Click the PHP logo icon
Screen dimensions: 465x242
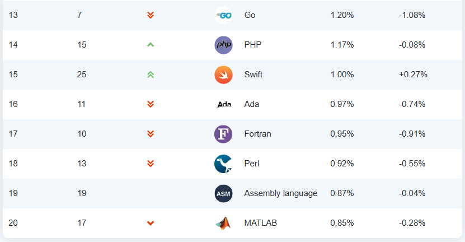tap(223, 45)
